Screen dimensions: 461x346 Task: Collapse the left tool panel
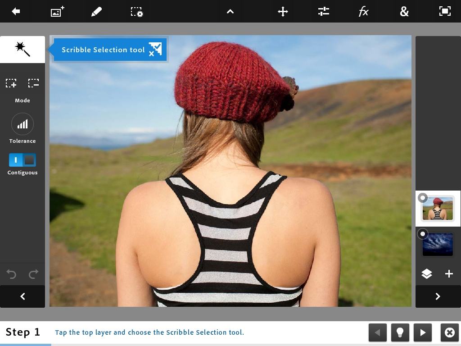[x=23, y=296]
